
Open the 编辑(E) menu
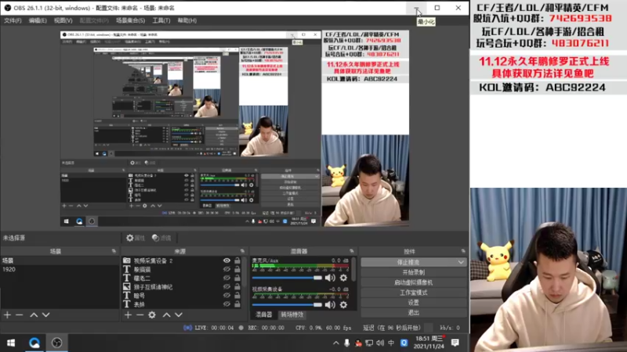38,20
